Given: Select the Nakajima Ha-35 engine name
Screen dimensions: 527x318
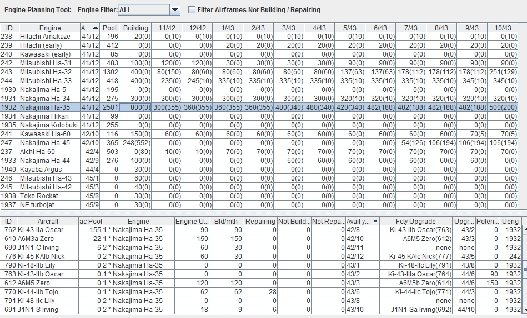Looking at the screenshot, I should point(44,107).
